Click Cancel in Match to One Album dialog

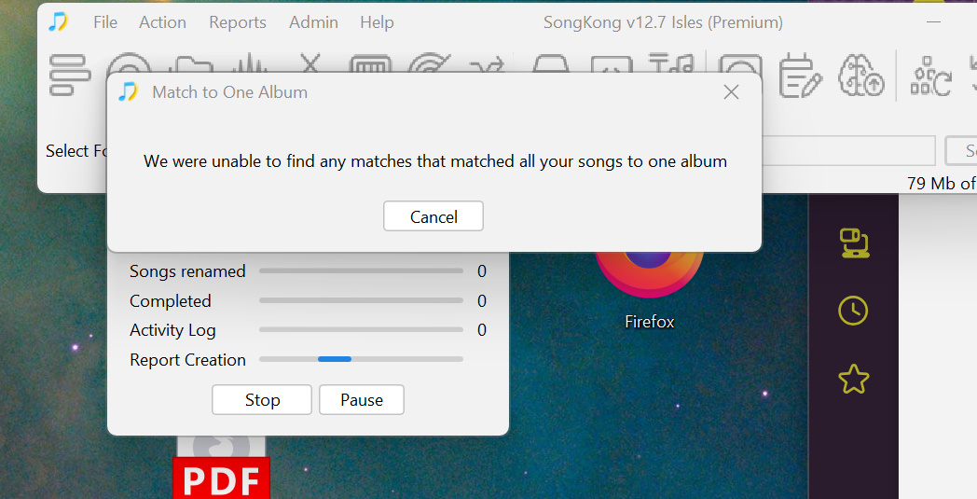pyautogui.click(x=433, y=216)
